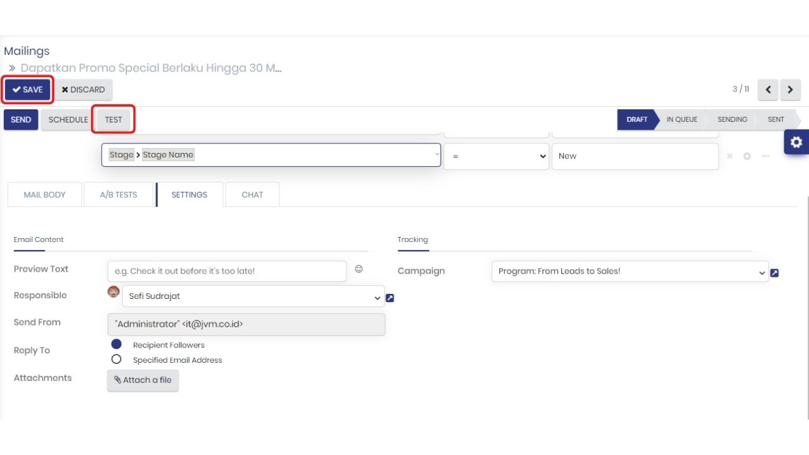The height and width of the screenshot is (455, 809).
Task: Add a new filter rule via the plus icon
Action: click(x=747, y=156)
